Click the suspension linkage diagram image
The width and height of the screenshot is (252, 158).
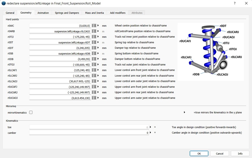(211, 52)
